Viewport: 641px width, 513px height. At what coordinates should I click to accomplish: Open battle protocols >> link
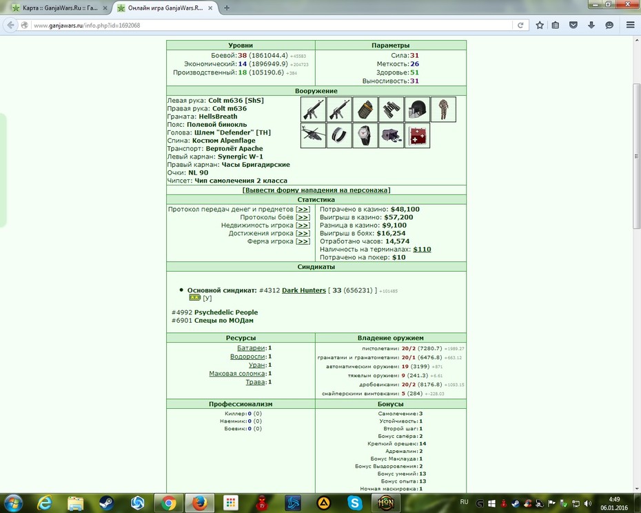click(303, 217)
